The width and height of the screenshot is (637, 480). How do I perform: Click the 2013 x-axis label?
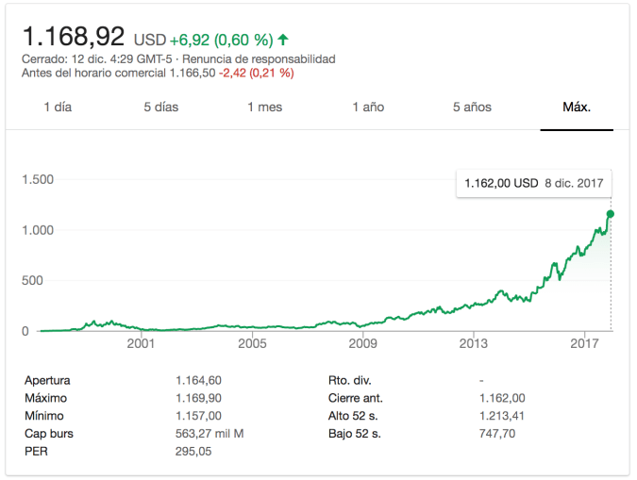click(x=474, y=343)
